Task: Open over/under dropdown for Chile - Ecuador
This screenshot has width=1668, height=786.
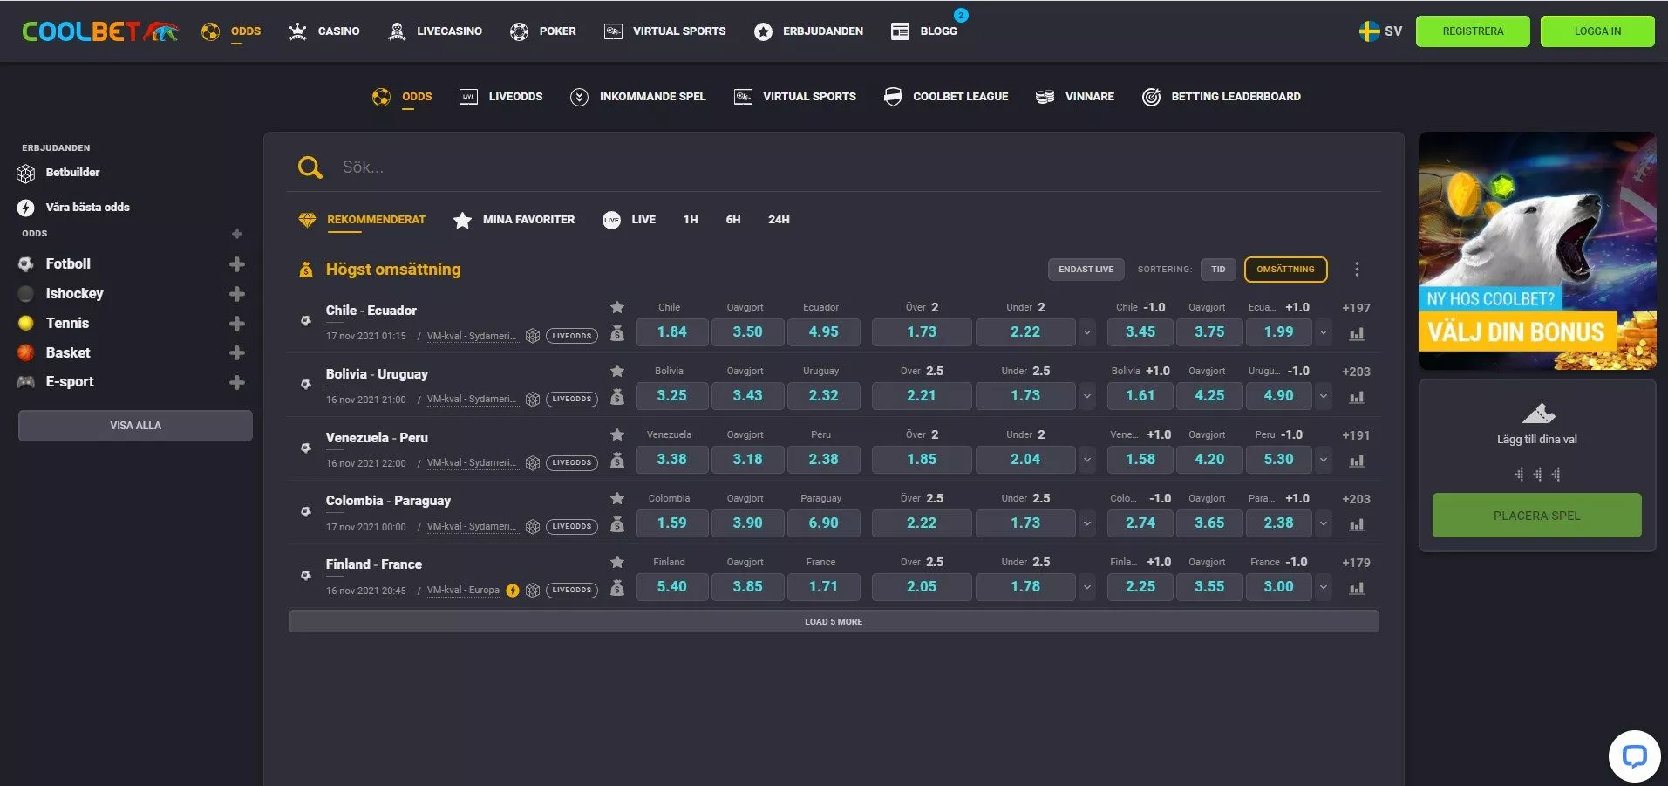Action: click(x=1086, y=332)
